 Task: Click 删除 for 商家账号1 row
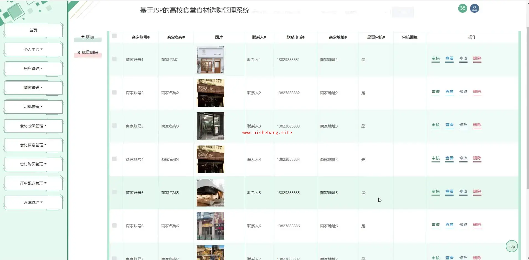pyautogui.click(x=477, y=58)
